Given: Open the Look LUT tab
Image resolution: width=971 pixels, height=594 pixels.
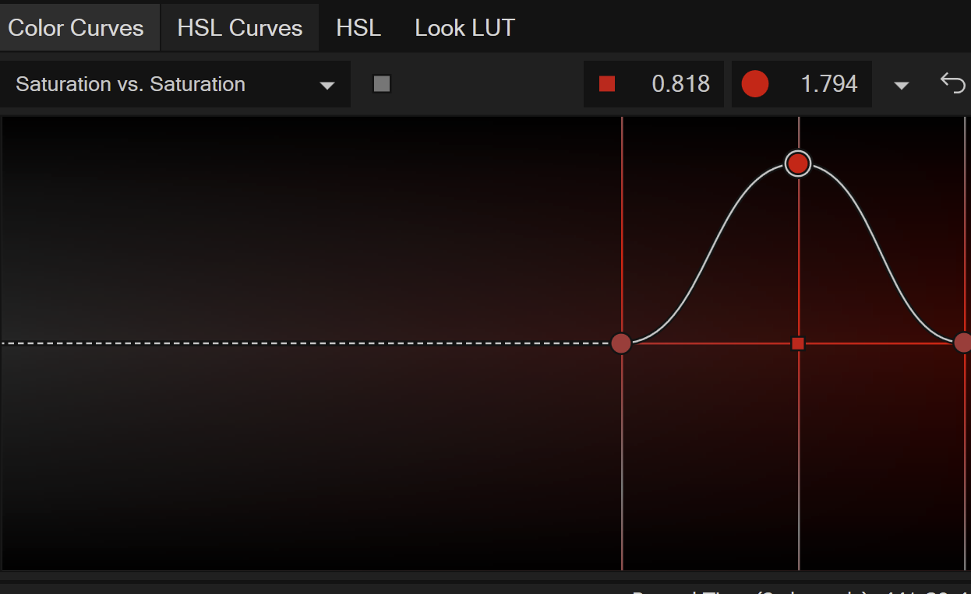Looking at the screenshot, I should (x=464, y=27).
